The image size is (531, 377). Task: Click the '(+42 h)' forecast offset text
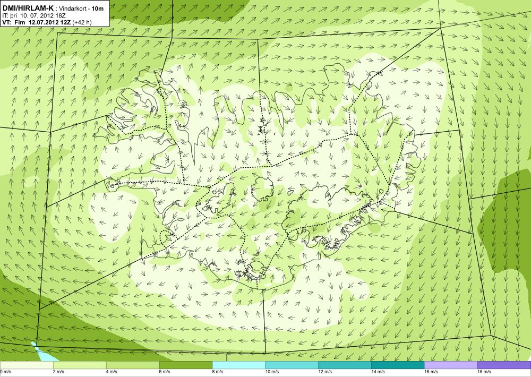click(82, 22)
